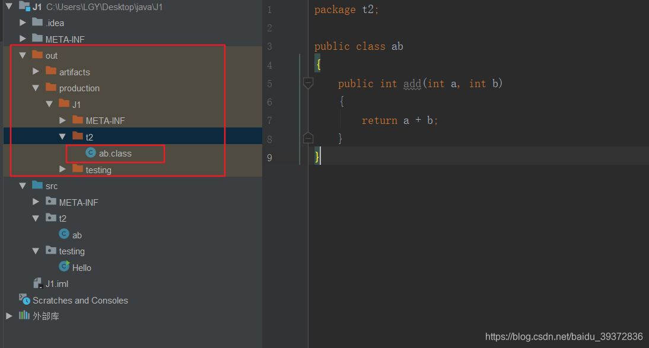Collapse the out folder

point(22,55)
